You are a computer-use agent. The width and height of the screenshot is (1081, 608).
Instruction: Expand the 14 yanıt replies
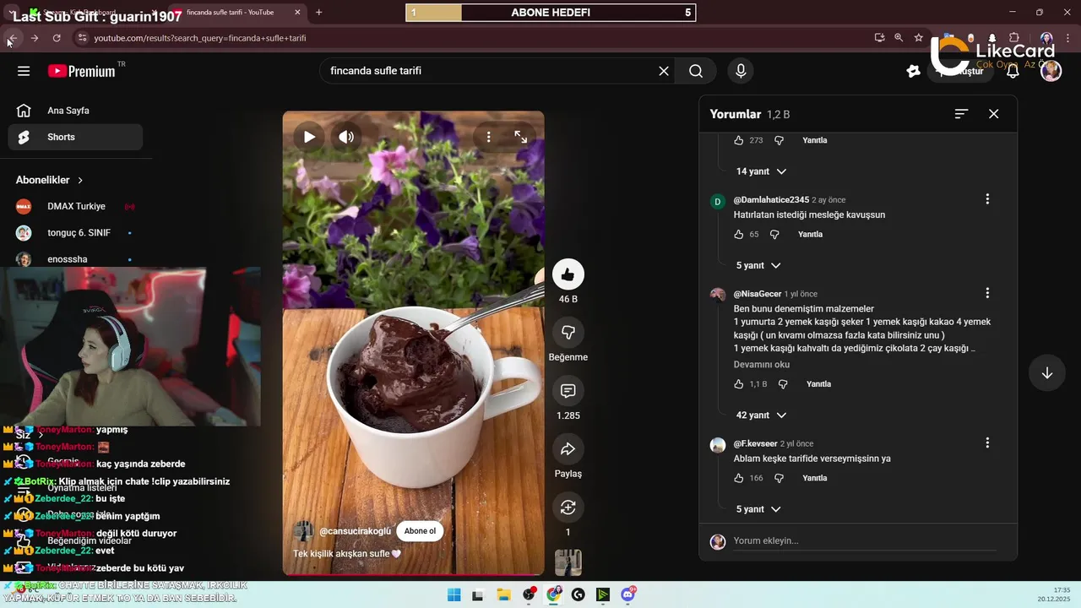[761, 171]
